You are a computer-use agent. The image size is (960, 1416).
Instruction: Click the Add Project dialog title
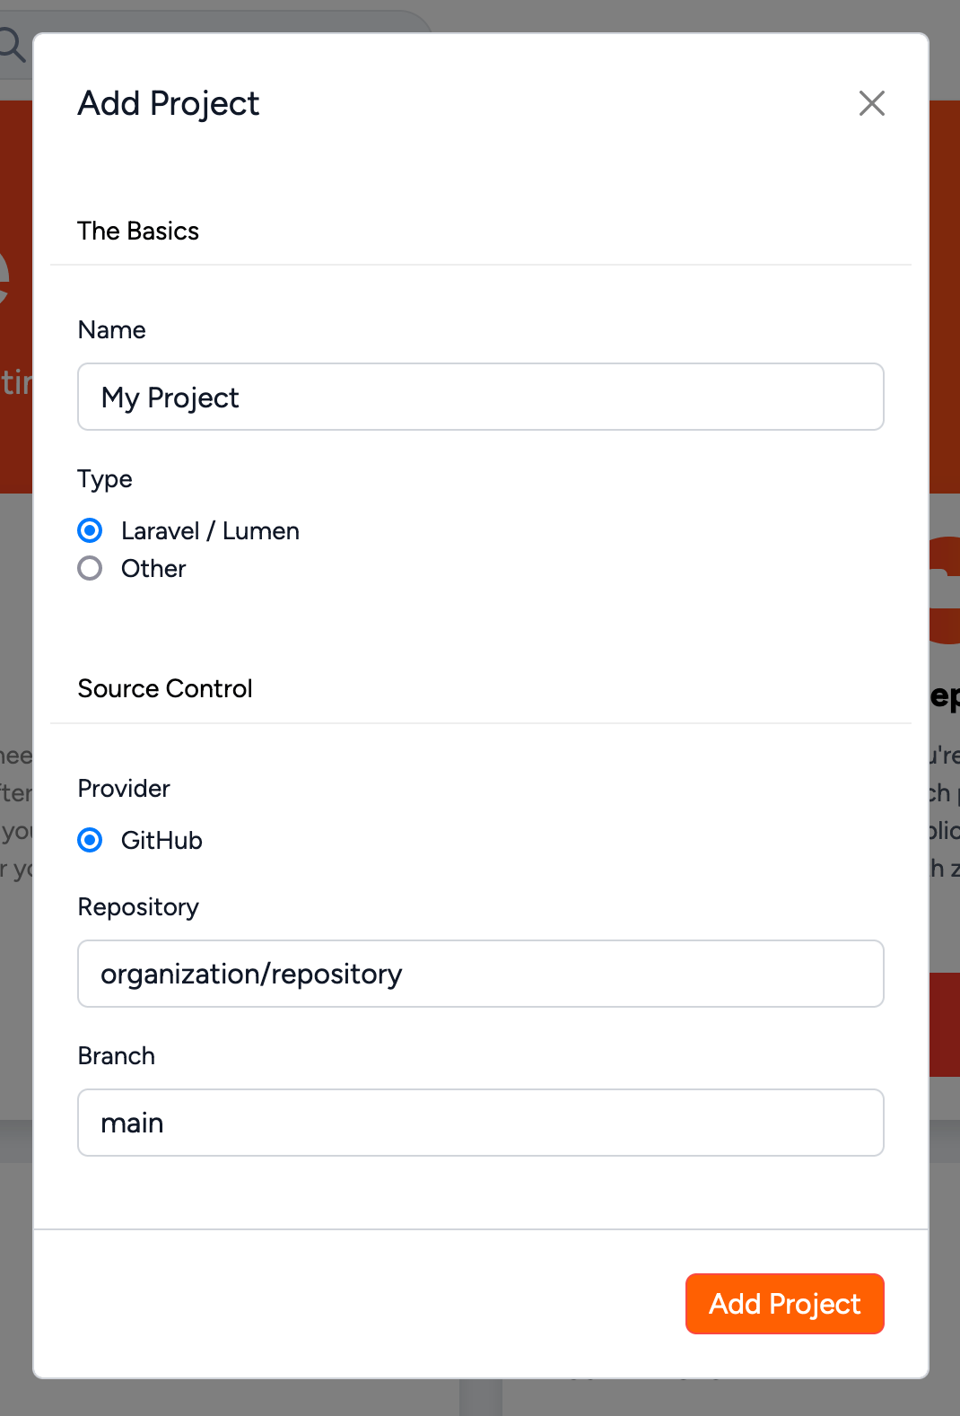pyautogui.click(x=168, y=103)
